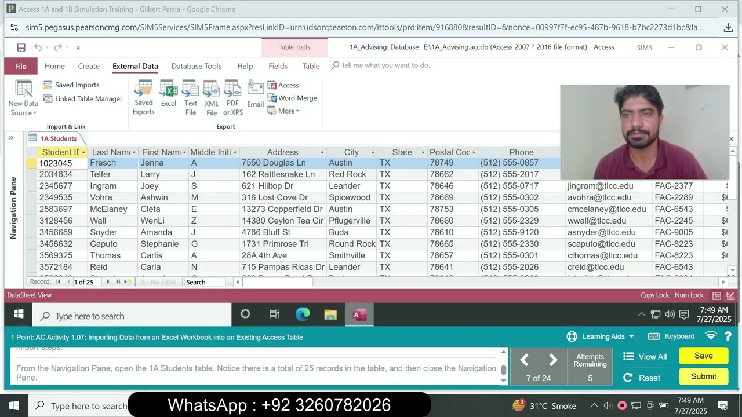This screenshot has height=417, width=742.
Task: Open the File tab
Action: 21,66
